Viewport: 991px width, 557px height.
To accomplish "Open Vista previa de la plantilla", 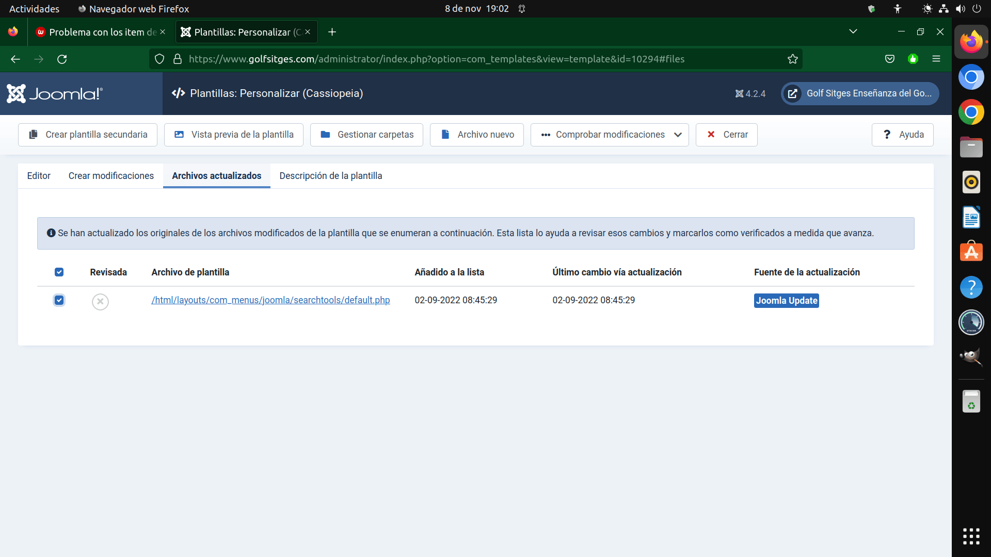I will (x=234, y=135).
